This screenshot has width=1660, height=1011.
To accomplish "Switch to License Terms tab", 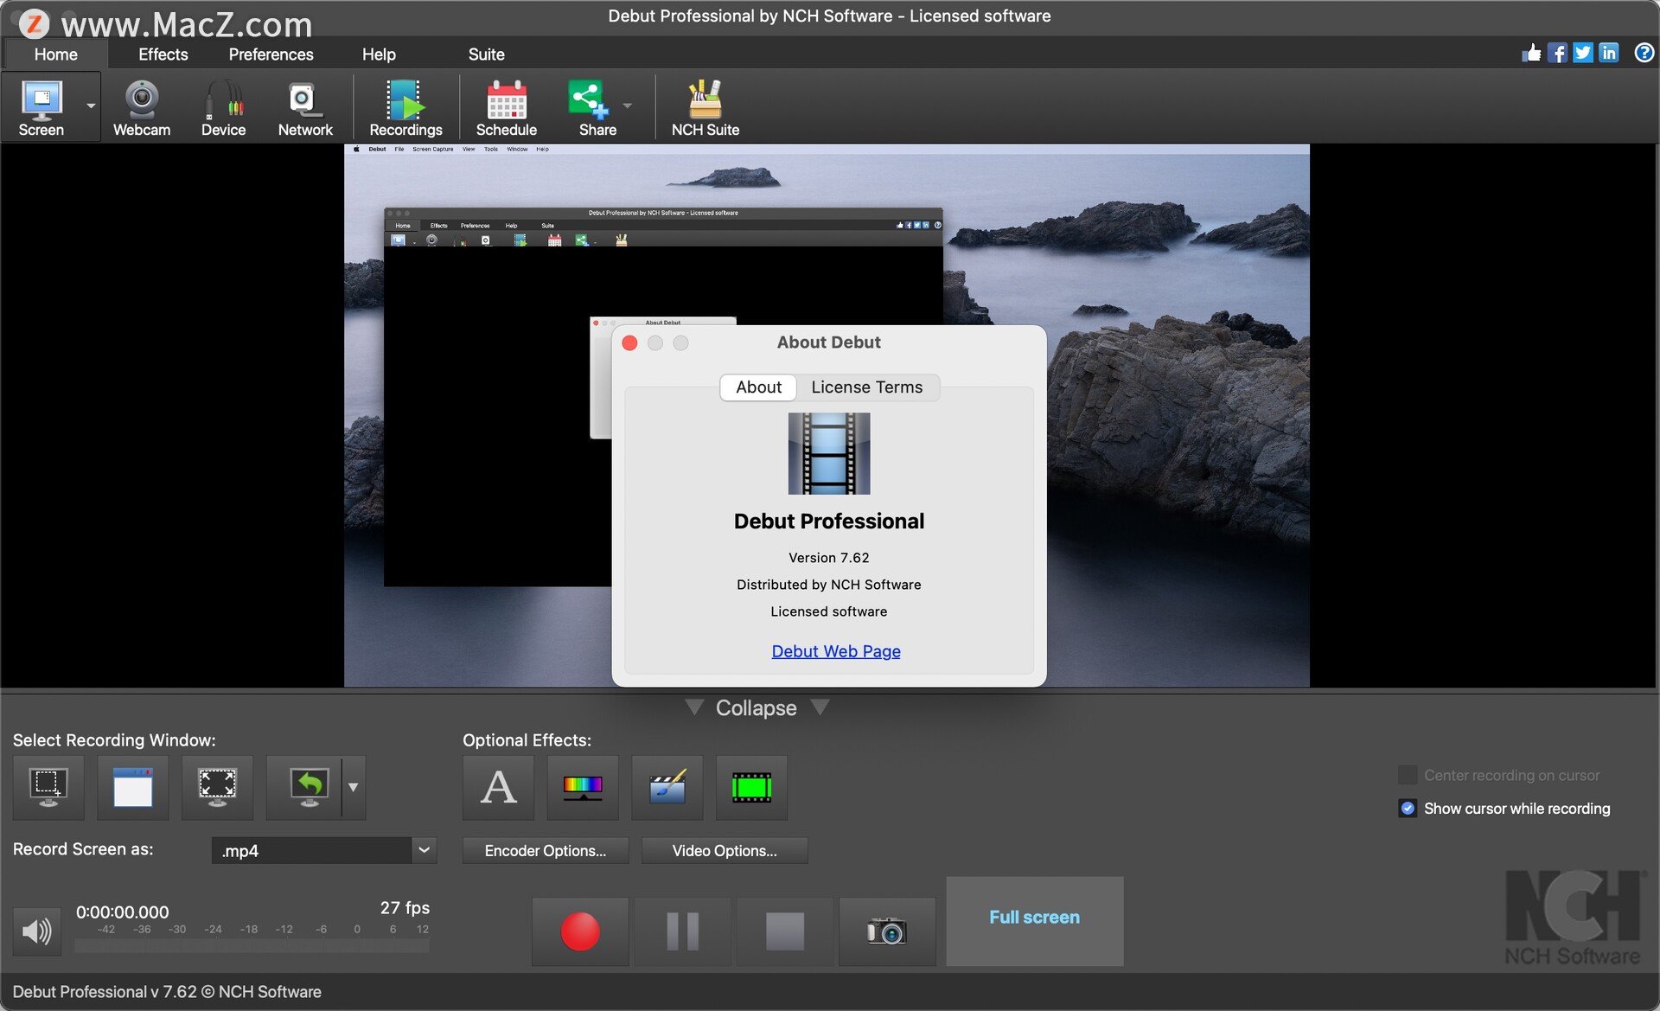I will point(867,387).
